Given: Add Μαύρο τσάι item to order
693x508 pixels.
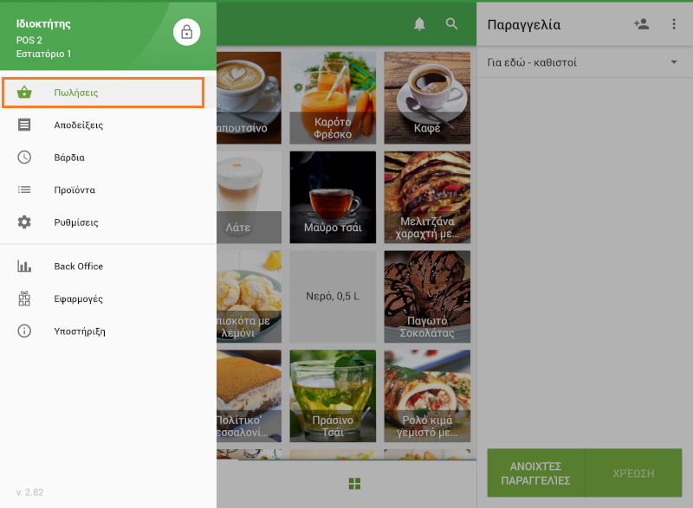Looking at the screenshot, I should 333,196.
